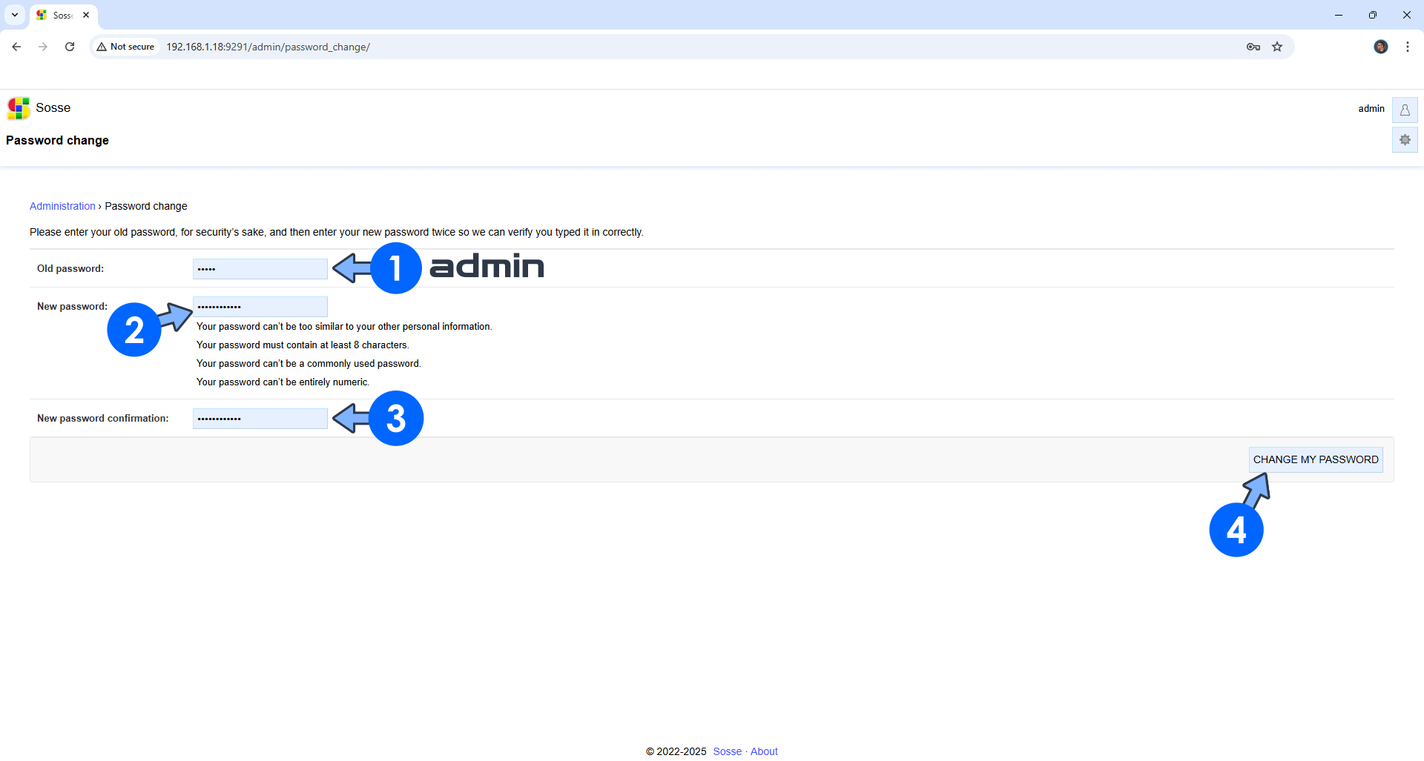1424x761 pixels.
Task: Expand the tab search dropdown arrow
Action: (15, 15)
